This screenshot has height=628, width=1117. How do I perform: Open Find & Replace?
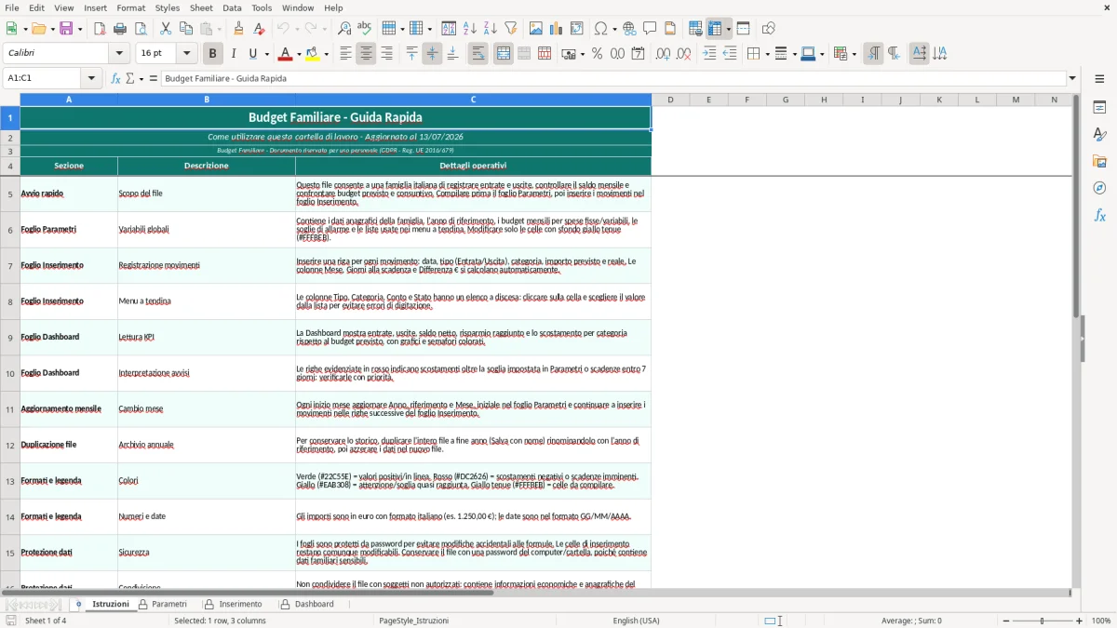click(x=344, y=29)
